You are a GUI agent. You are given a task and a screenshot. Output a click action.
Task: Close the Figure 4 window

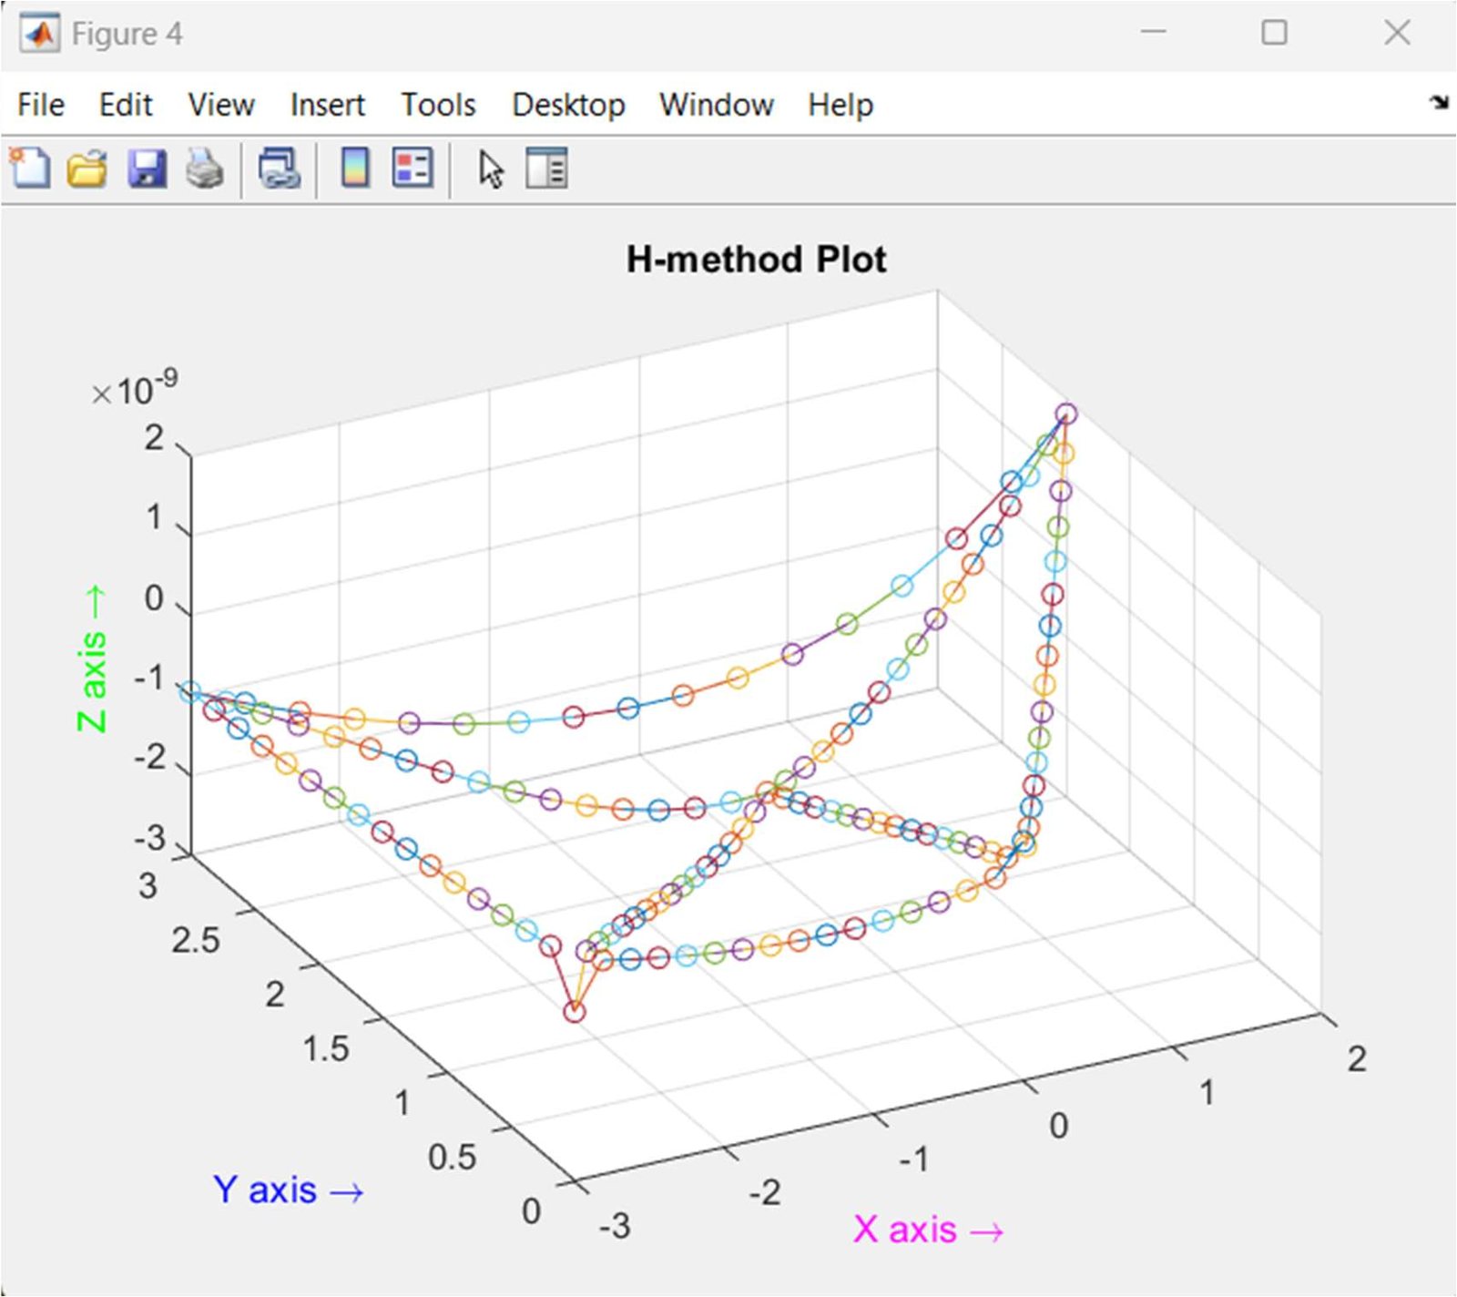(x=1397, y=33)
